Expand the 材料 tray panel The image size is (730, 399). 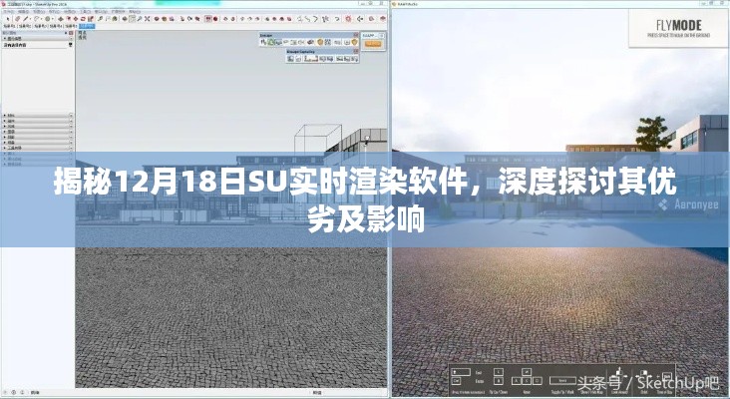click(x=38, y=115)
